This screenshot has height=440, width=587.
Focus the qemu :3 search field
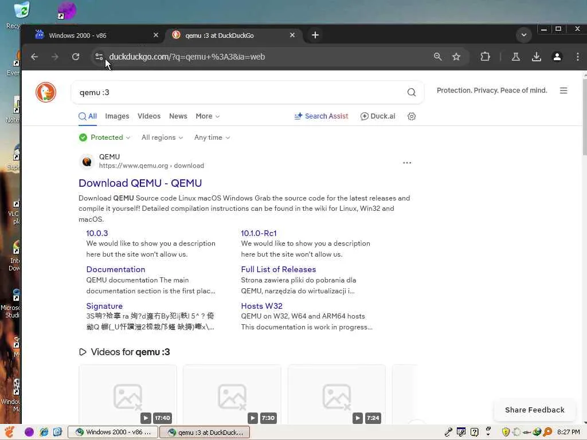240,92
